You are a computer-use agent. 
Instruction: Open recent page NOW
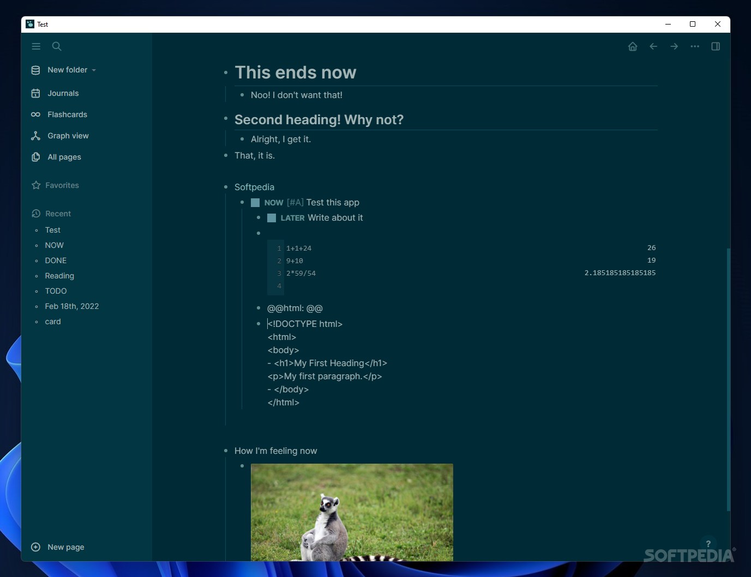pos(54,245)
